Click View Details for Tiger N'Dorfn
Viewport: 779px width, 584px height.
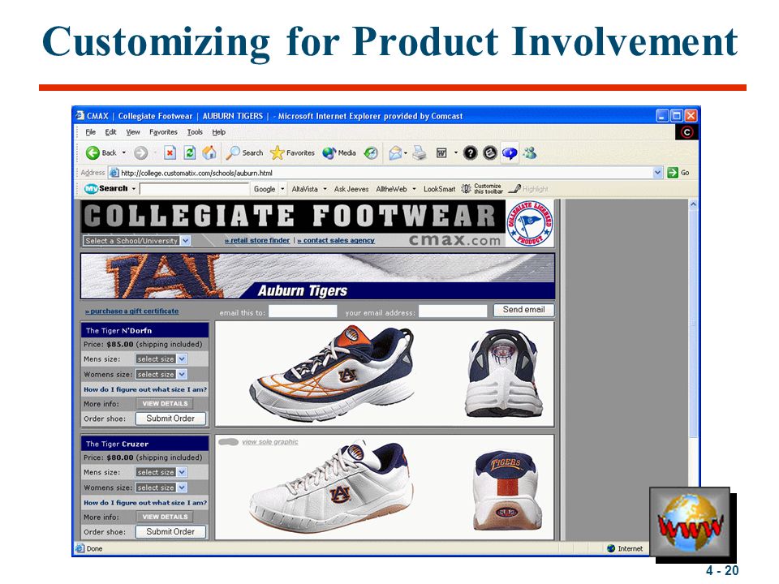coord(165,404)
